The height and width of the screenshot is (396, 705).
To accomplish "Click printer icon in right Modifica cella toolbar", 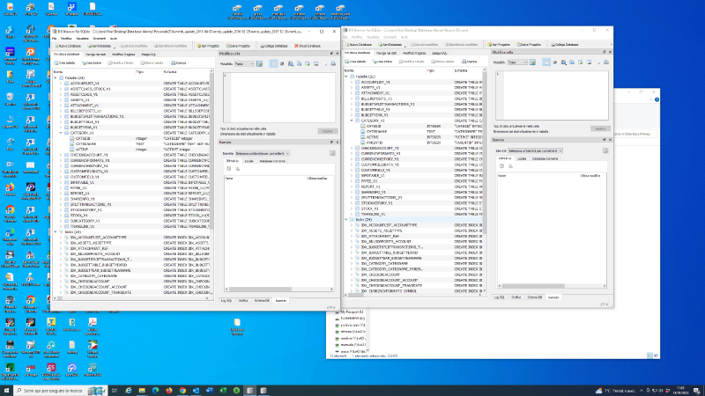I will tap(606, 62).
